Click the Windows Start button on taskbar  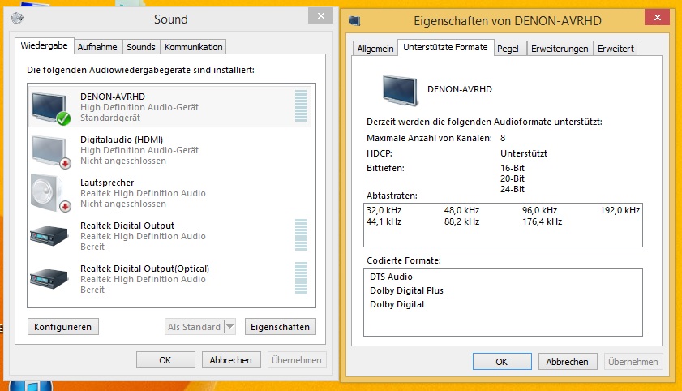pos(31,386)
